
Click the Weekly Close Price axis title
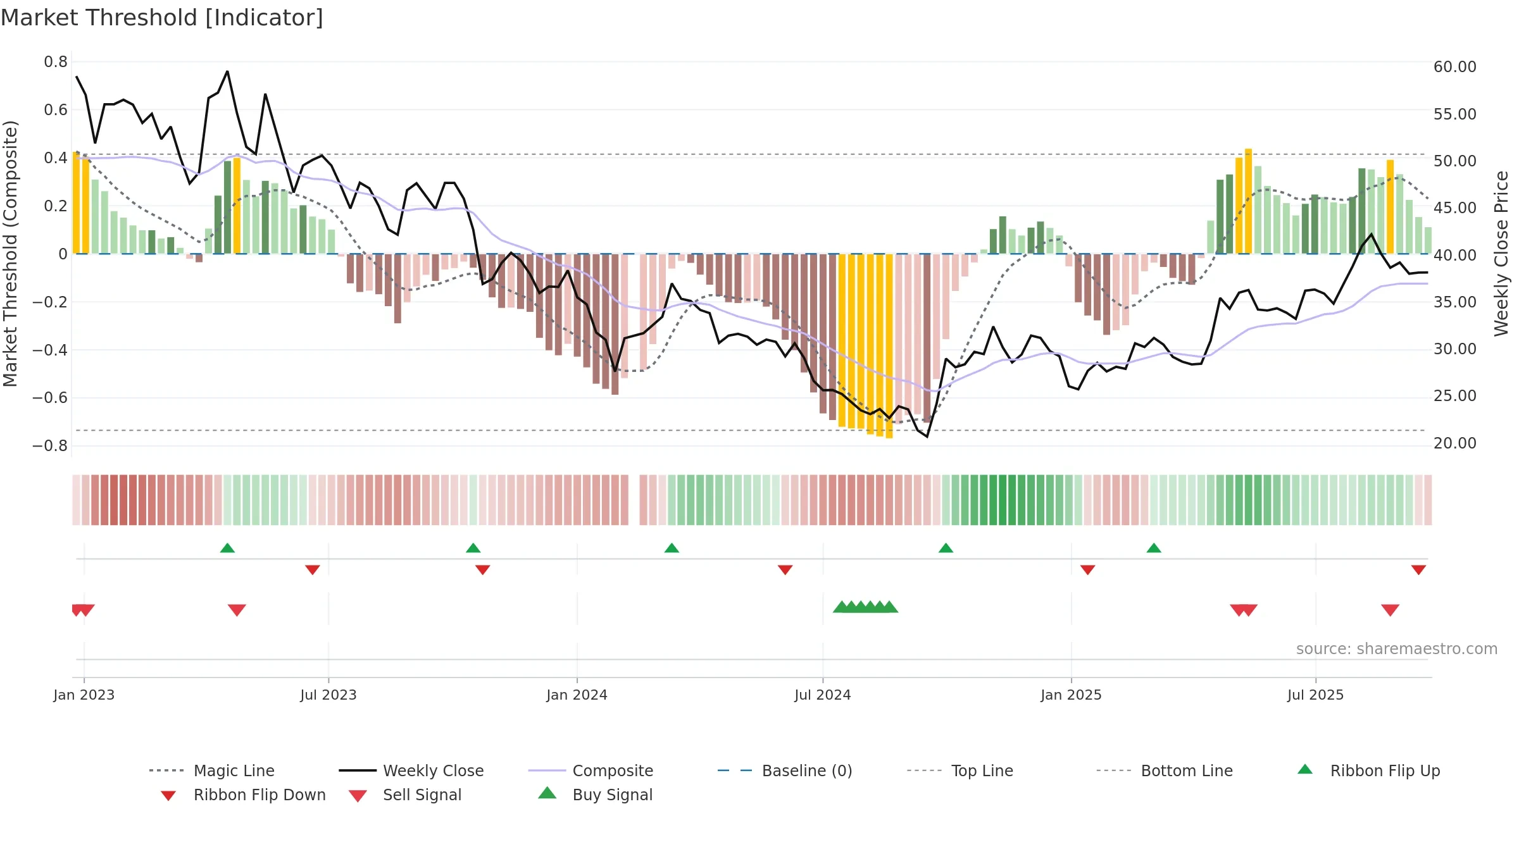pos(1501,253)
